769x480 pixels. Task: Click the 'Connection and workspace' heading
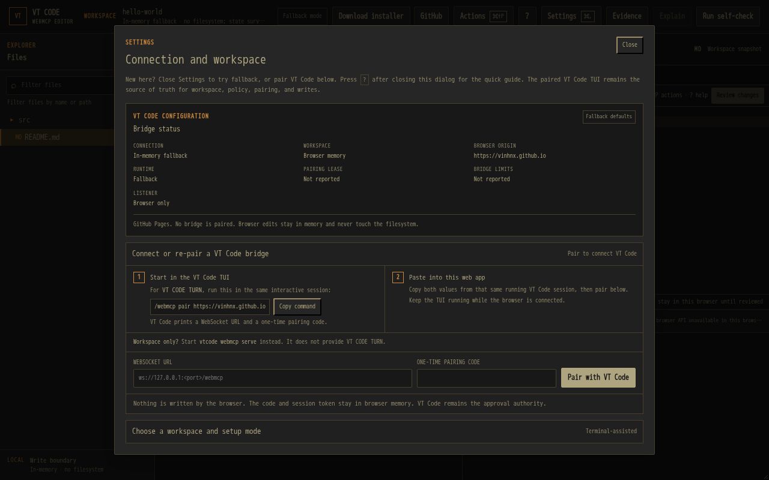click(196, 60)
